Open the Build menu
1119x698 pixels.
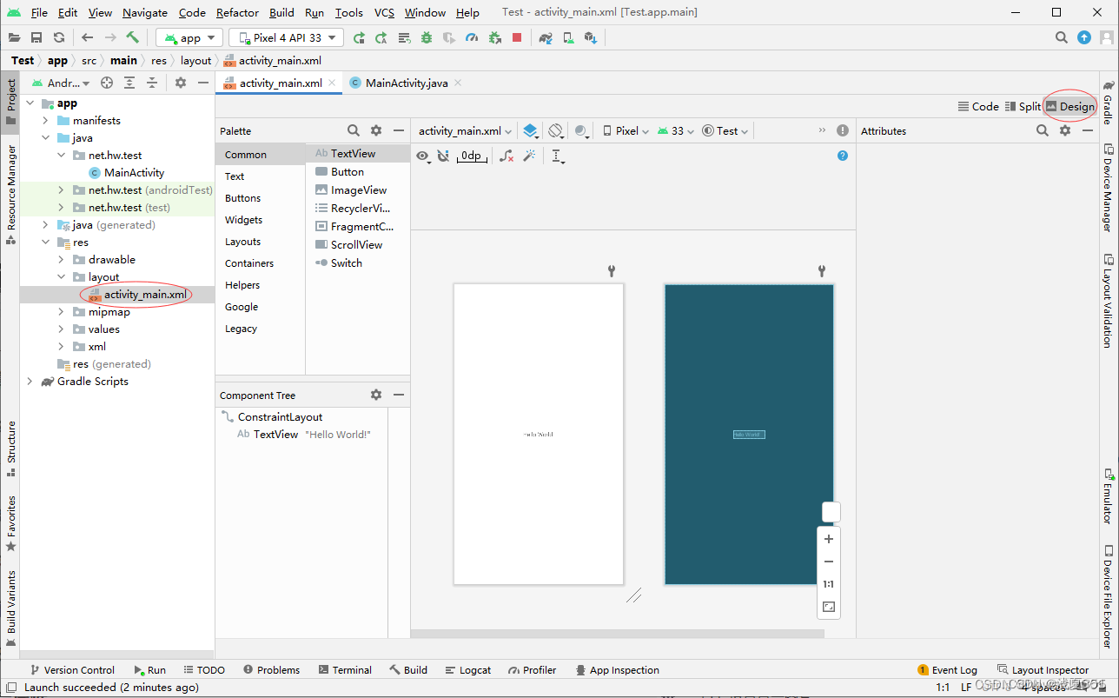click(x=281, y=12)
